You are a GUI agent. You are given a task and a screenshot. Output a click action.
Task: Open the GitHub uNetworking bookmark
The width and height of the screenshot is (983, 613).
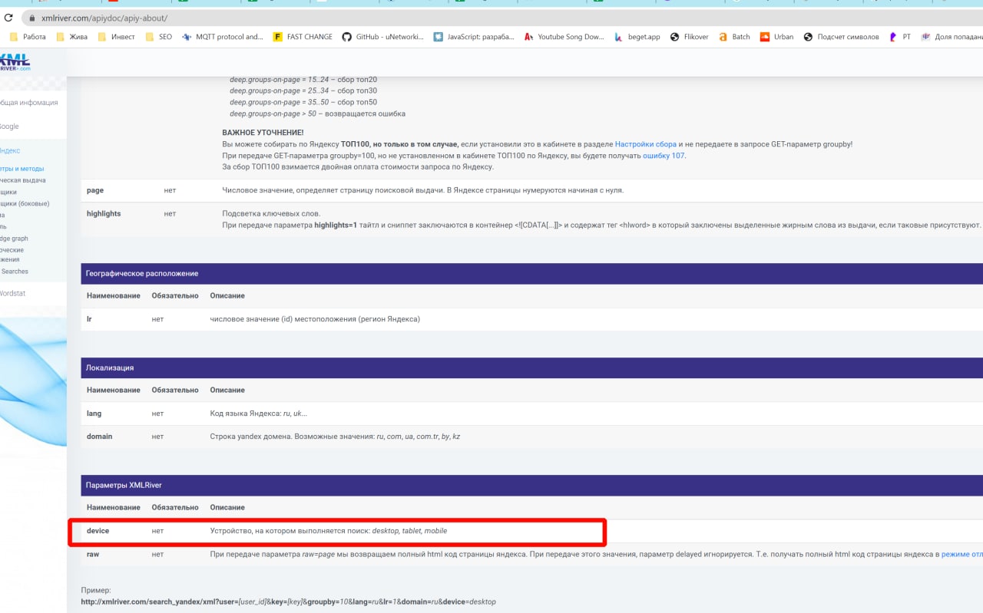(382, 37)
